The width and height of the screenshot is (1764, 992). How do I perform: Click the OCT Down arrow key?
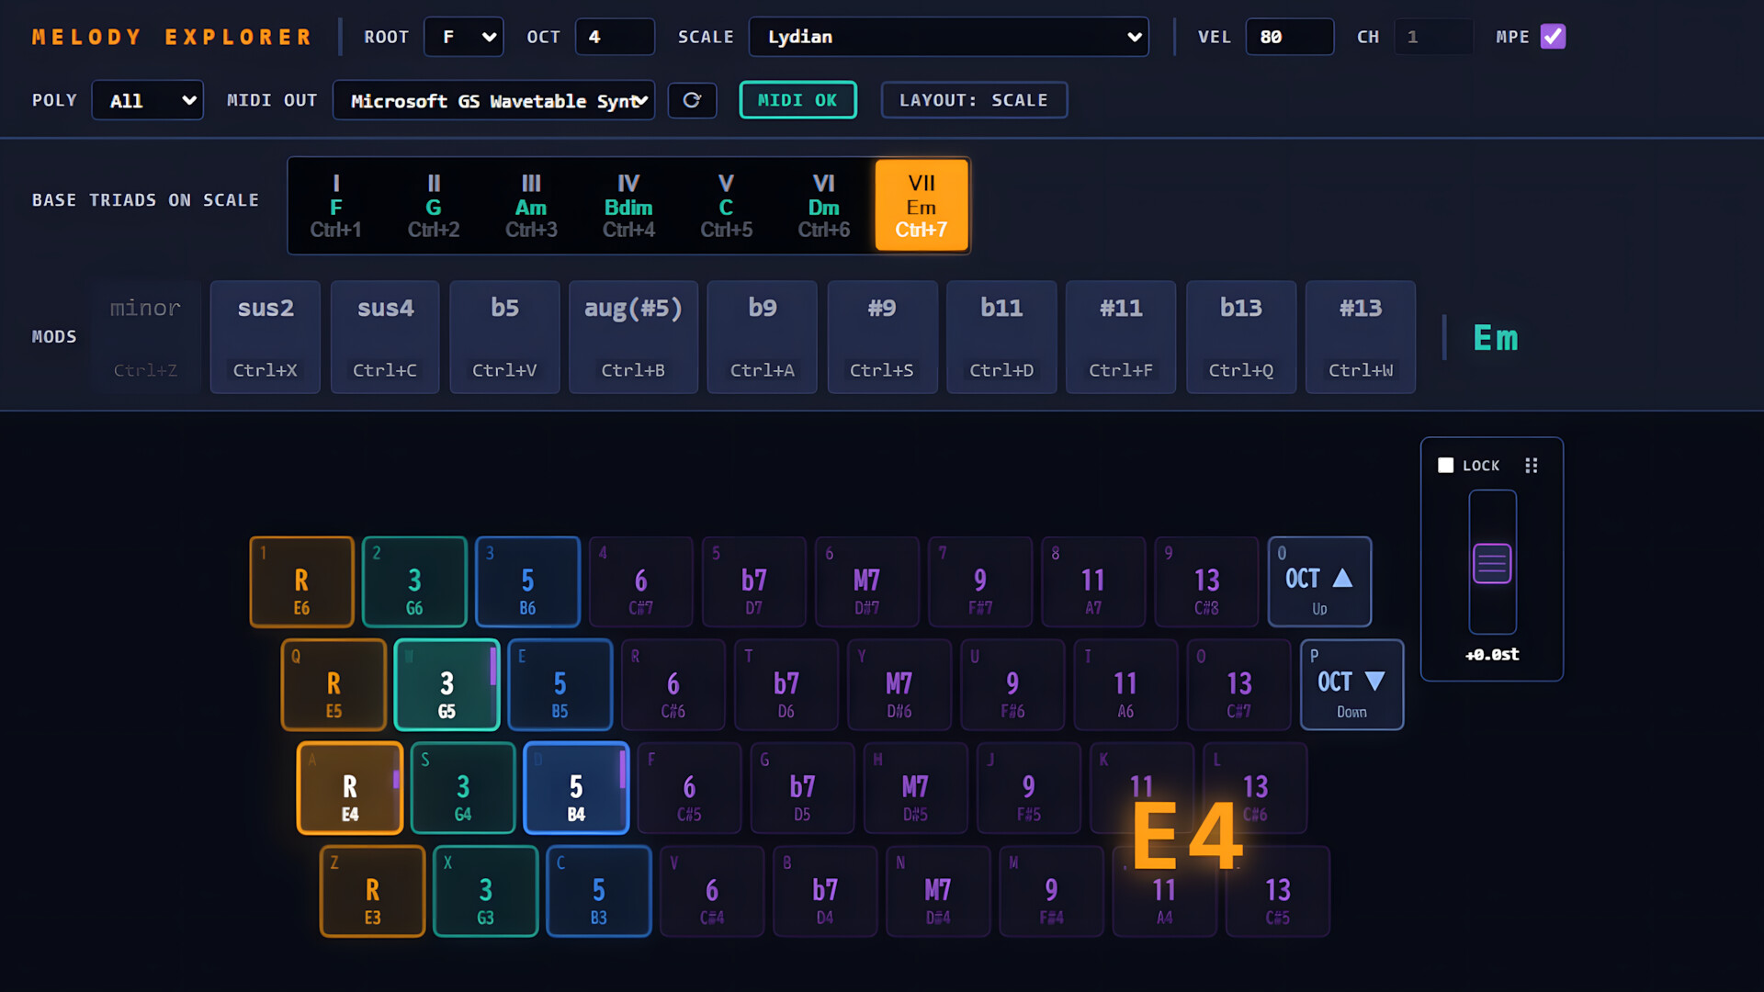(1351, 685)
